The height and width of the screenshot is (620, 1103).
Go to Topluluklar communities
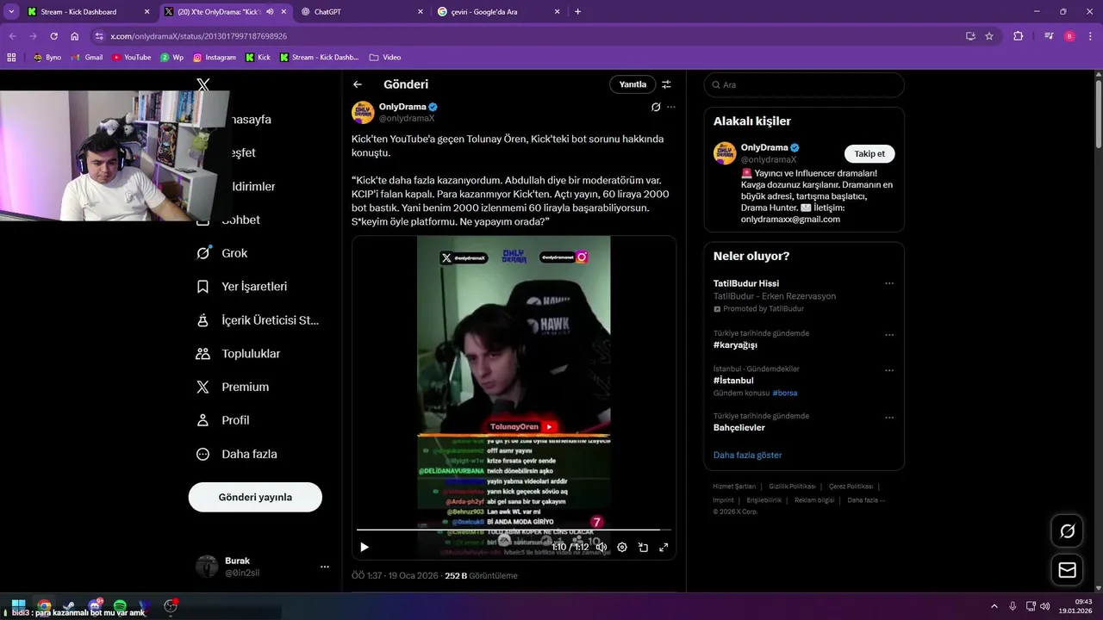pos(239,354)
